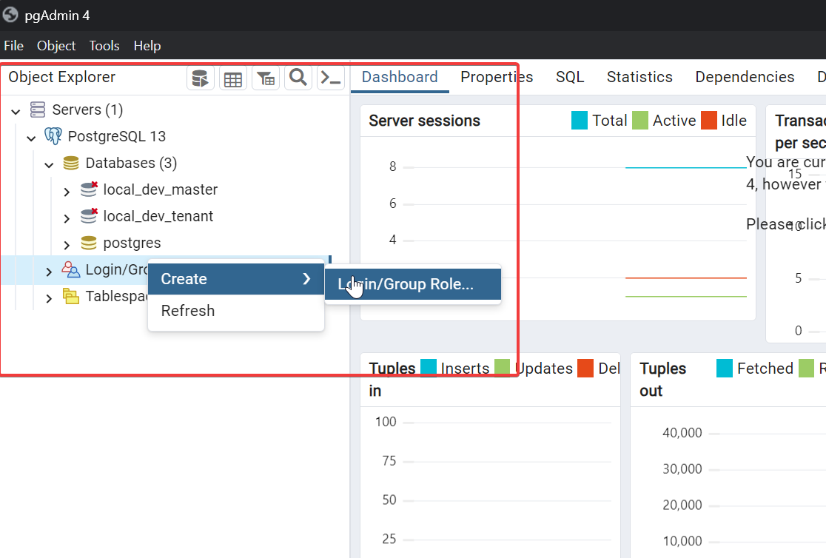Screen dimensions: 826x558
Task: Click the Inserts cyan legend swatch
Action: pos(429,368)
